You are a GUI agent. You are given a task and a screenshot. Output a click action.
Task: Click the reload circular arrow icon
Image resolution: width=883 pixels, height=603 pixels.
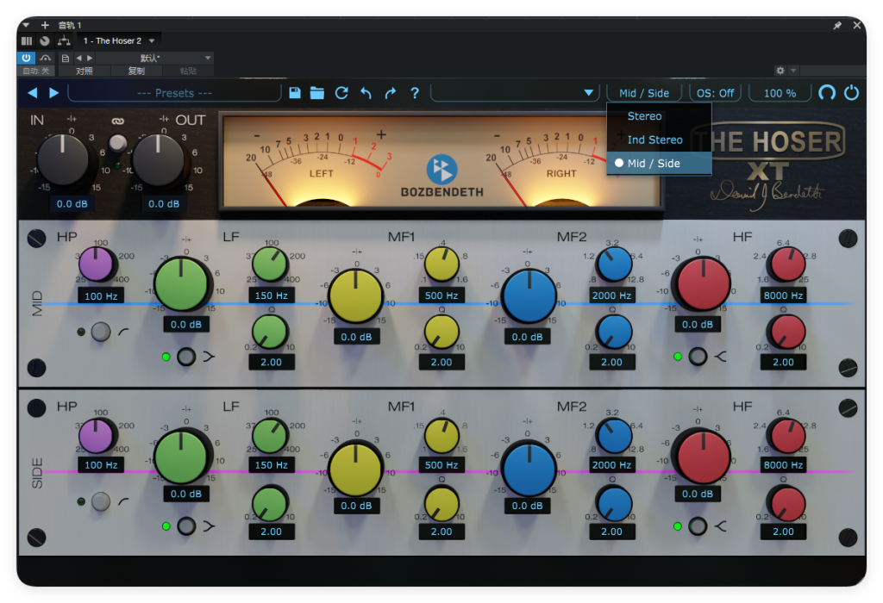pos(341,93)
